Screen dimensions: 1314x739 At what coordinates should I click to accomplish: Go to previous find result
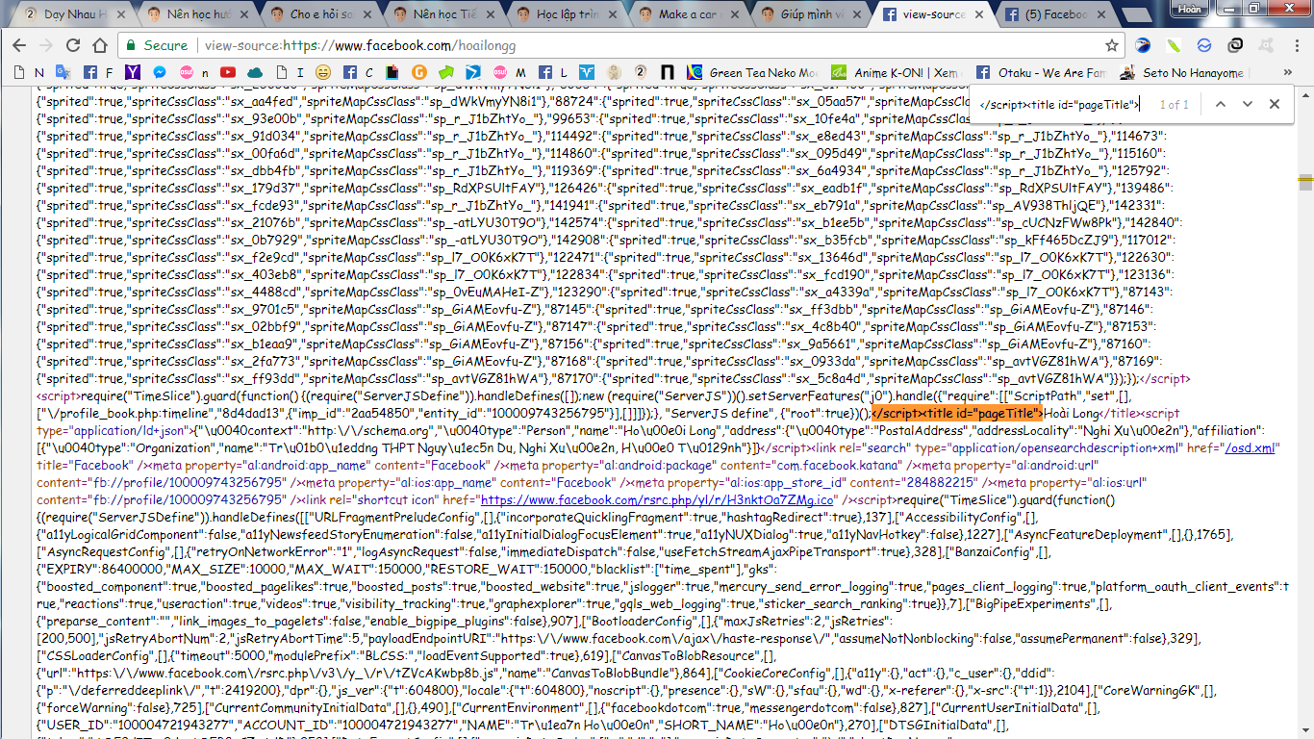(1220, 104)
